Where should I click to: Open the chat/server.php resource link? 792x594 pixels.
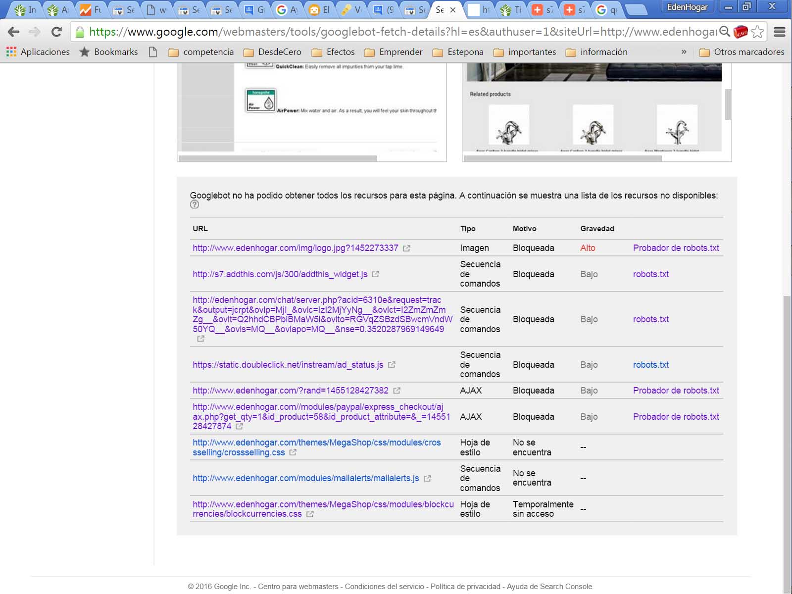[x=322, y=314]
